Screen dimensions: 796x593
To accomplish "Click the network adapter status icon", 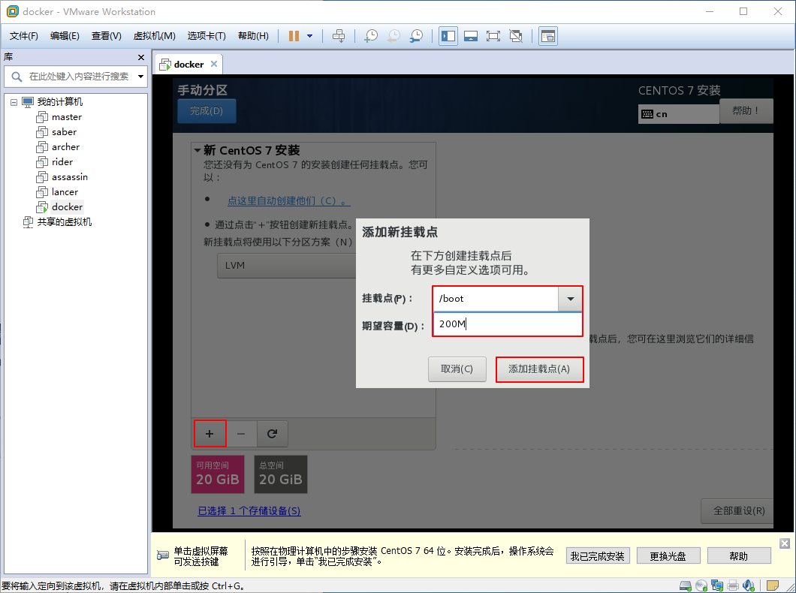I will tap(718, 585).
